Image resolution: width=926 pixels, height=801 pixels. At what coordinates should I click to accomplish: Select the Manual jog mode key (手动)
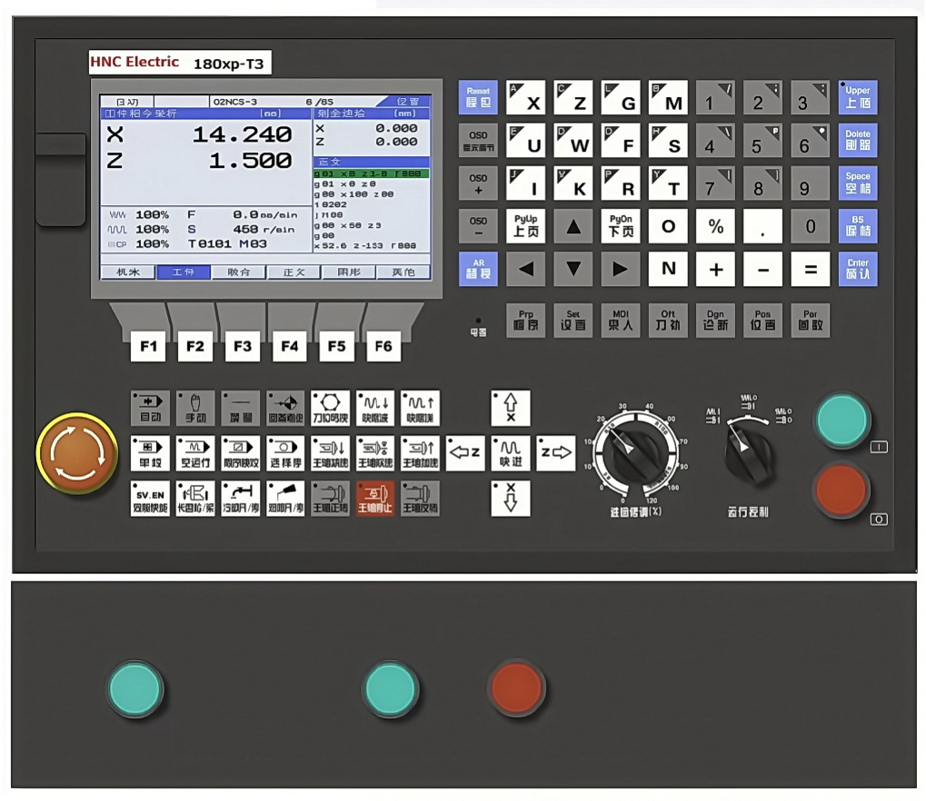pos(195,407)
